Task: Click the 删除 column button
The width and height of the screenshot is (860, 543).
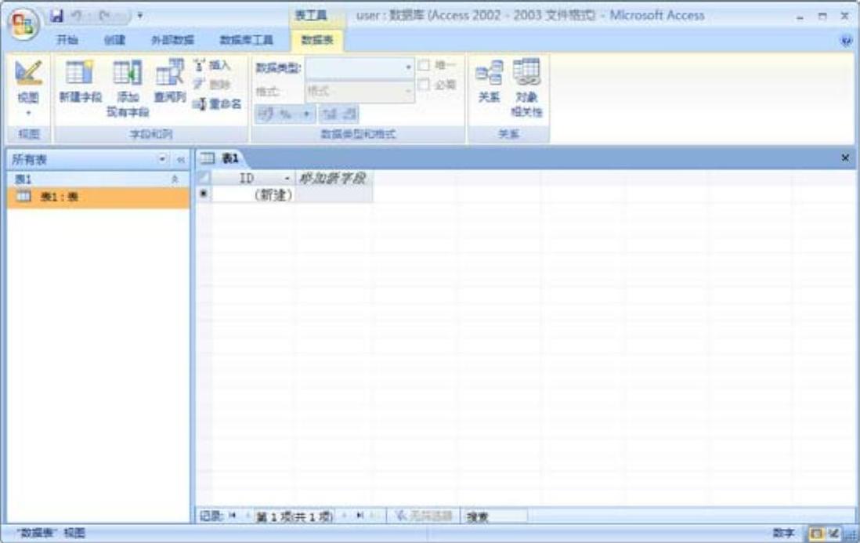Action: click(x=211, y=84)
